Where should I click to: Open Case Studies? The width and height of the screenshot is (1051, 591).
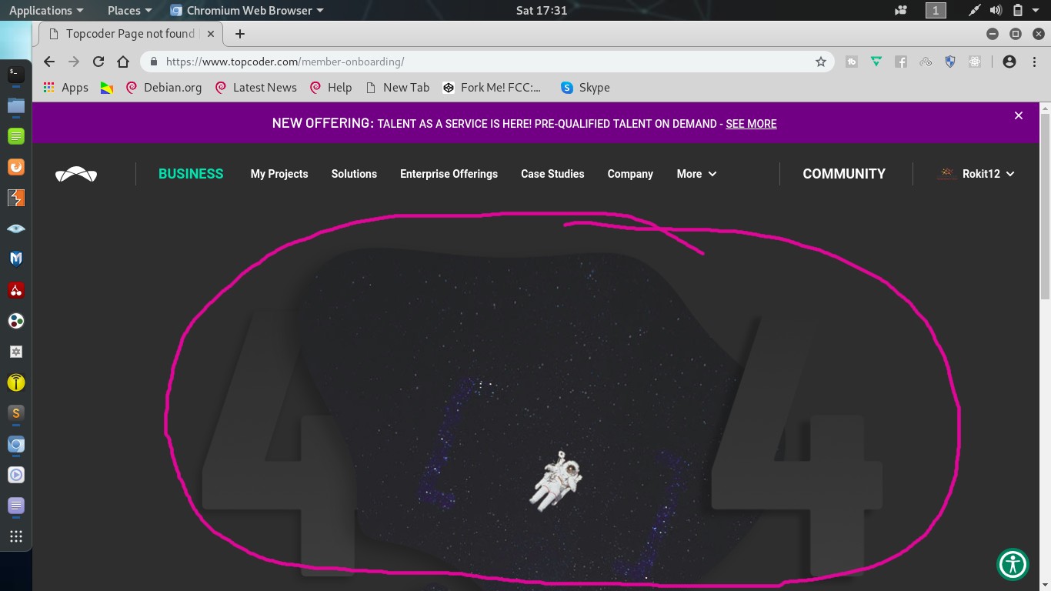point(552,174)
